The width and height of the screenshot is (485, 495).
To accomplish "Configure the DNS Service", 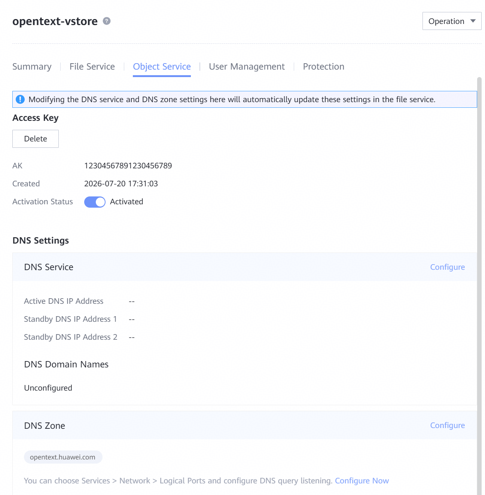I will 447,267.
